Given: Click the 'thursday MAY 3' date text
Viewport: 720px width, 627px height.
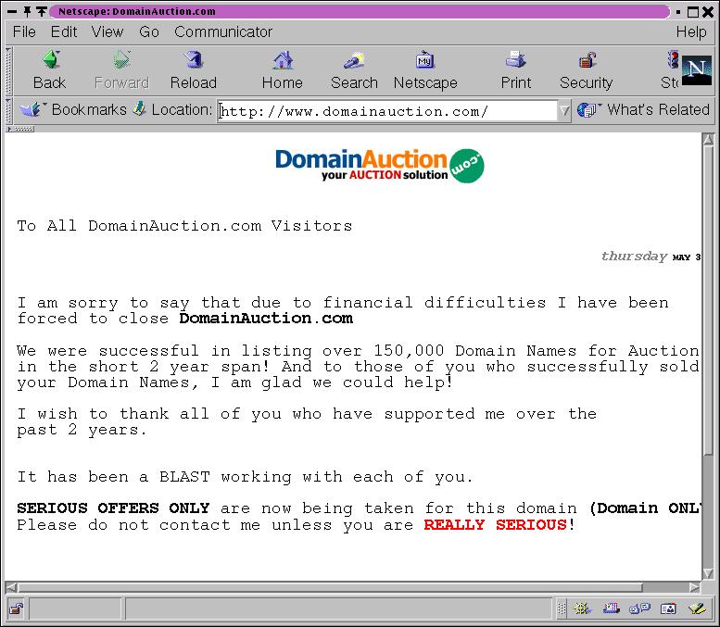Looking at the screenshot, I should coord(651,257).
